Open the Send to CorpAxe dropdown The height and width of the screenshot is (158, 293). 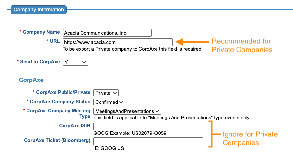click(x=75, y=62)
